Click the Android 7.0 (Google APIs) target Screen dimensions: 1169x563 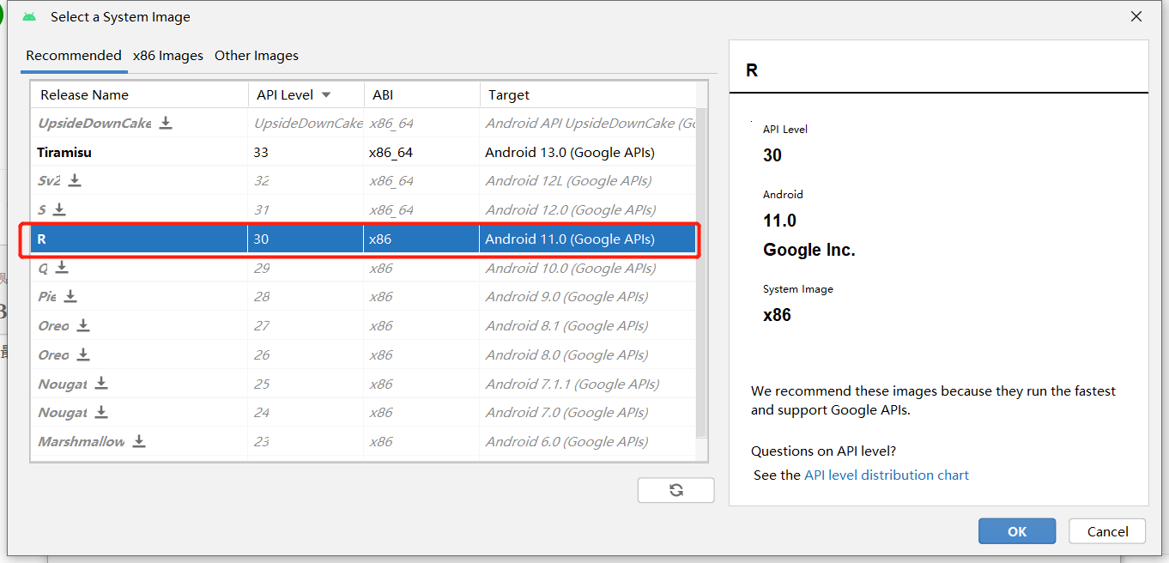(x=566, y=412)
